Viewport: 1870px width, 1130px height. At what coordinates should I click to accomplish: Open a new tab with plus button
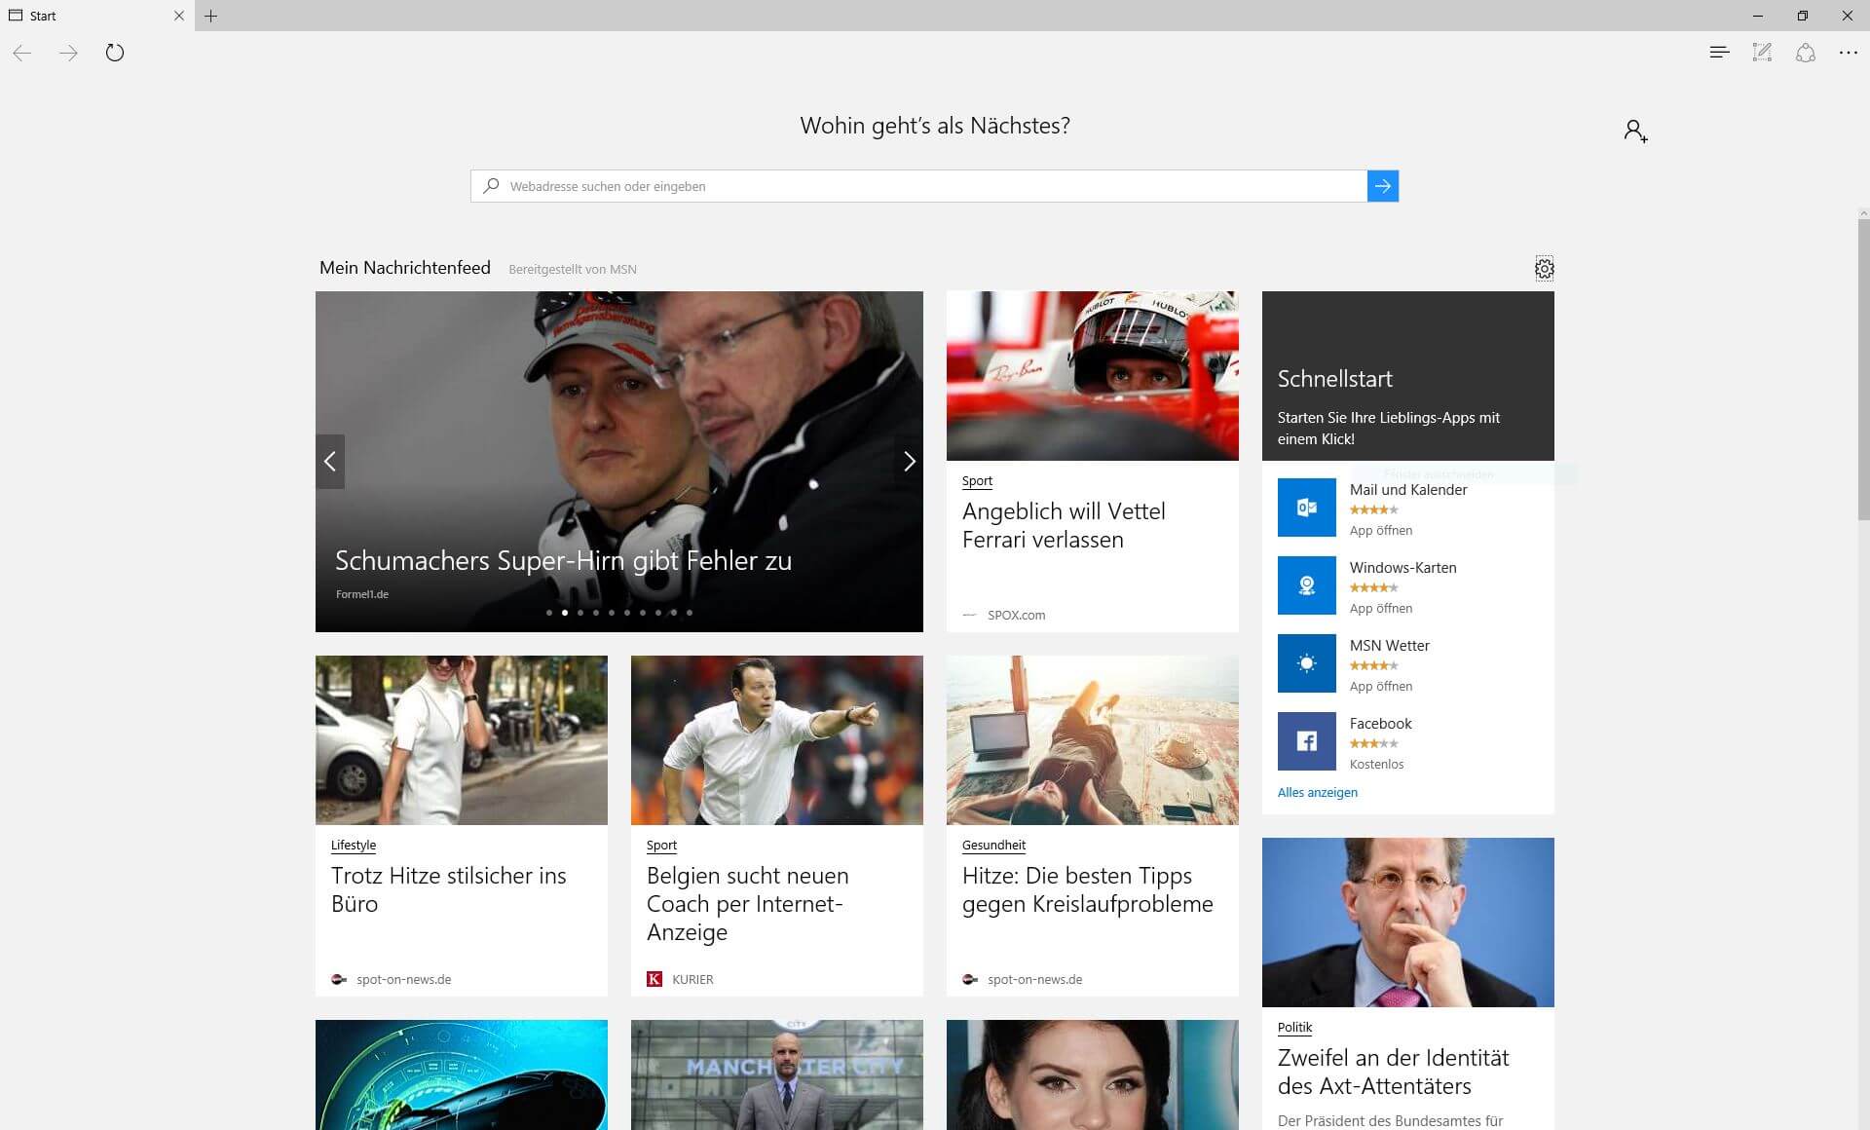pos(211,16)
